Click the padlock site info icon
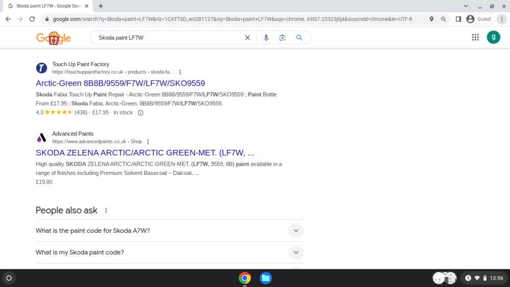This screenshot has width=510, height=287. pos(47,19)
